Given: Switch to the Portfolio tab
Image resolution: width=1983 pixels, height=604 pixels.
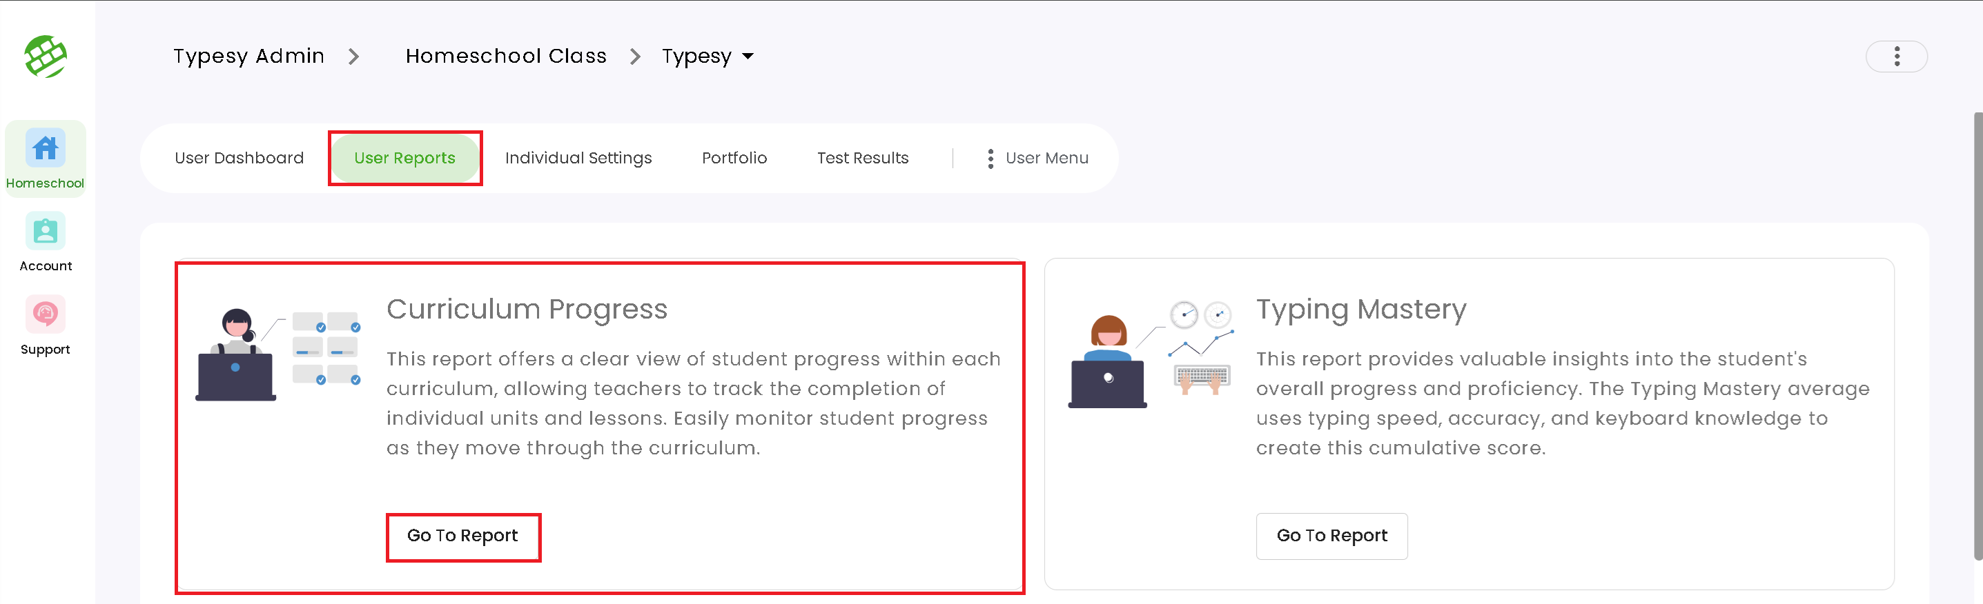Looking at the screenshot, I should click(734, 159).
